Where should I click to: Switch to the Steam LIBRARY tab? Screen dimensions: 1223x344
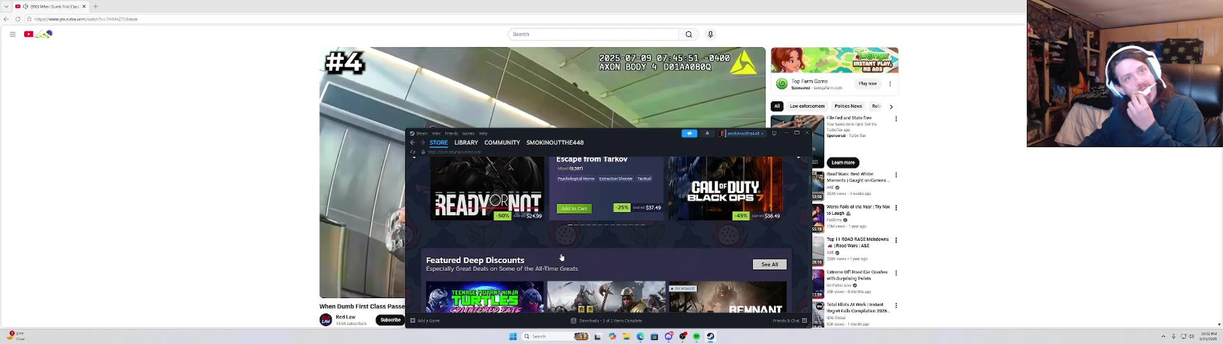(x=466, y=142)
